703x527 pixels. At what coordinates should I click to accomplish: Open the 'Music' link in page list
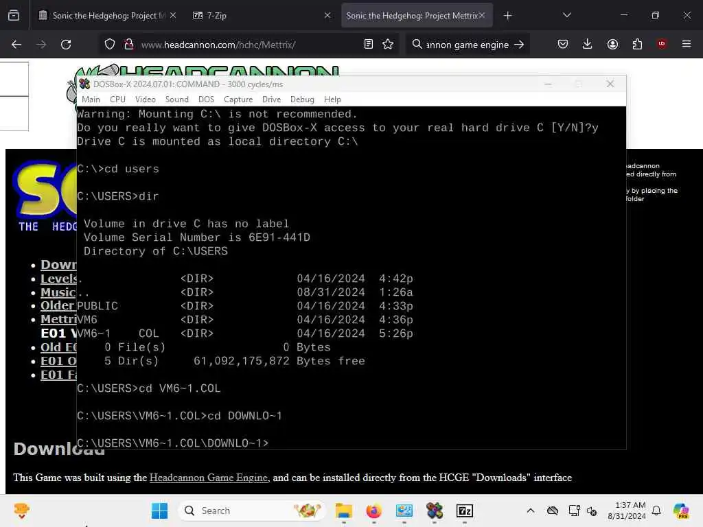[58, 292]
